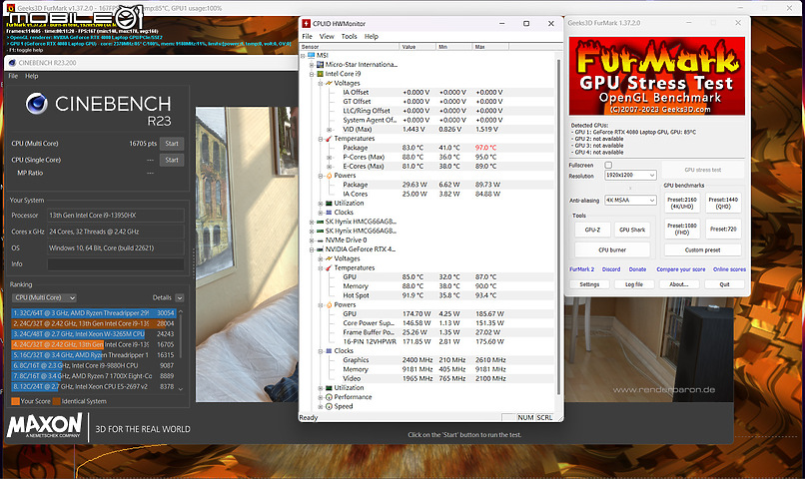Expand the Micro-Star International node
Image resolution: width=805 pixels, height=479 pixels.
pos(312,65)
